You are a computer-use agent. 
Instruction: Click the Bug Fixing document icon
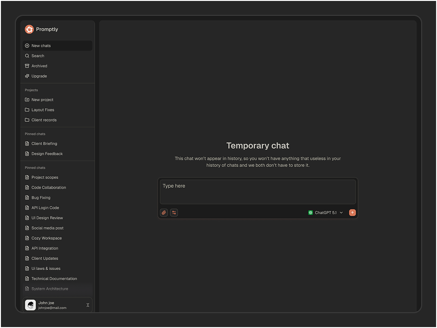(x=27, y=198)
